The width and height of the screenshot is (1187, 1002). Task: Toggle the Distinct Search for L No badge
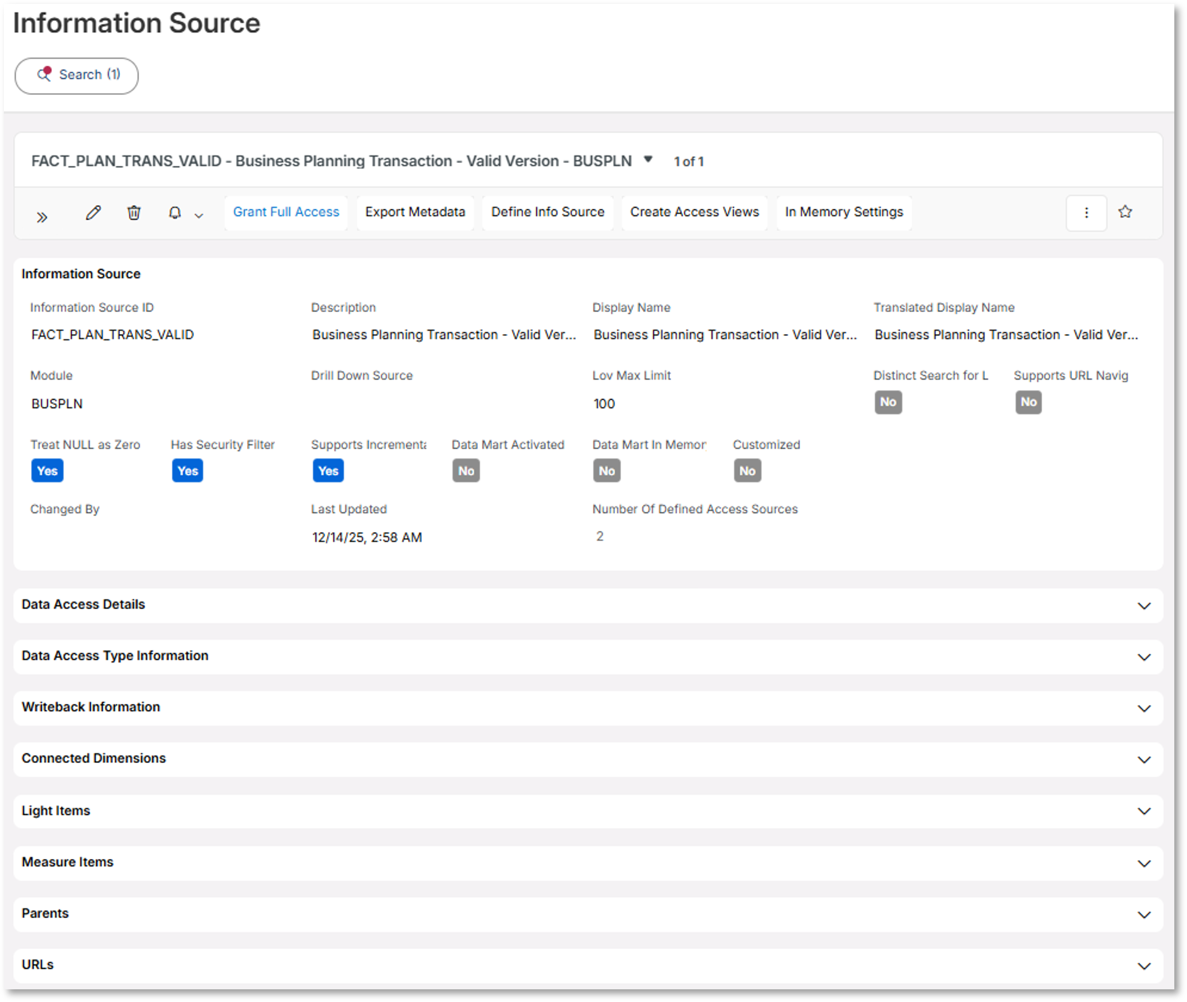(888, 402)
